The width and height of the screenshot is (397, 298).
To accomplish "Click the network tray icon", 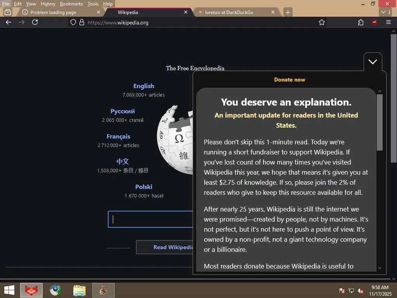I will pyautogui.click(x=351, y=291).
